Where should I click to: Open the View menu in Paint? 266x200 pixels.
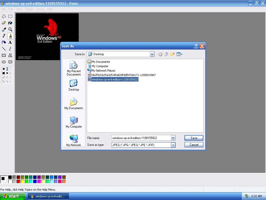pyautogui.click(x=19, y=9)
